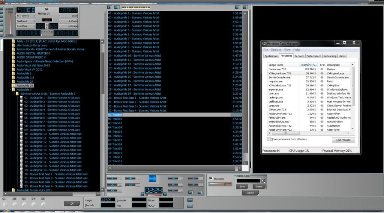The height and width of the screenshot is (213, 384).
Task: Click the second icon atop the playlist panel
Action: pos(117,8)
